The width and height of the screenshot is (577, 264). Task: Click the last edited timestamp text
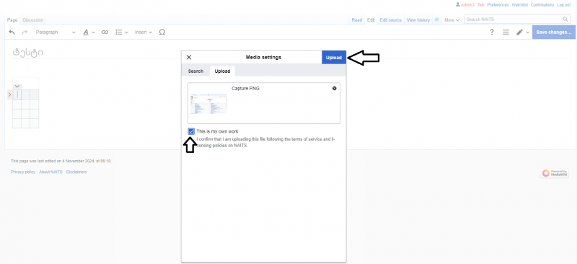pyautogui.click(x=61, y=161)
